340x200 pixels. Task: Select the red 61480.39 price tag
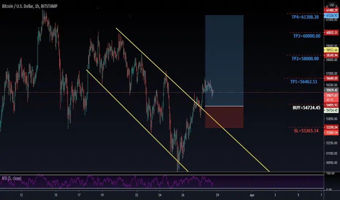click(331, 10)
